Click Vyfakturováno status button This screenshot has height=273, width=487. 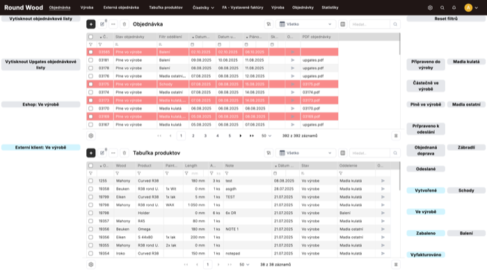click(426, 255)
